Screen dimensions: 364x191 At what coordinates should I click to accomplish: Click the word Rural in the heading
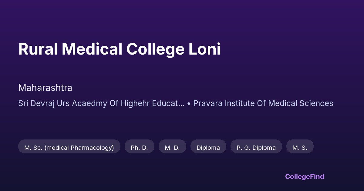tap(38, 49)
